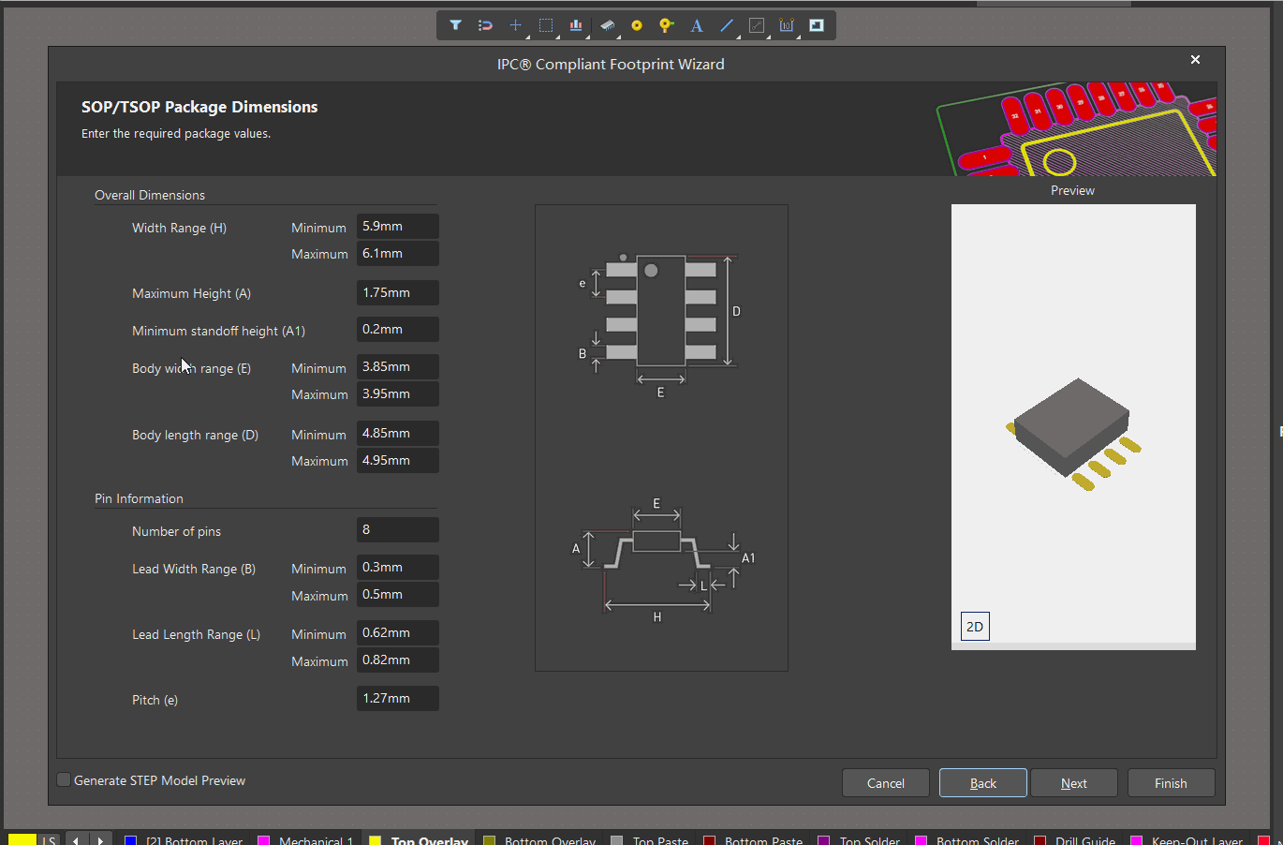Click the Next button
Screen dimensions: 1283x845
pyautogui.click(x=1074, y=783)
